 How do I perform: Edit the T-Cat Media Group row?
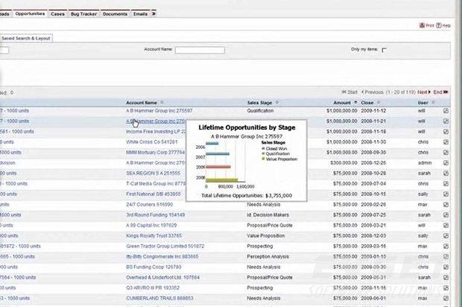pyautogui.click(x=446, y=183)
